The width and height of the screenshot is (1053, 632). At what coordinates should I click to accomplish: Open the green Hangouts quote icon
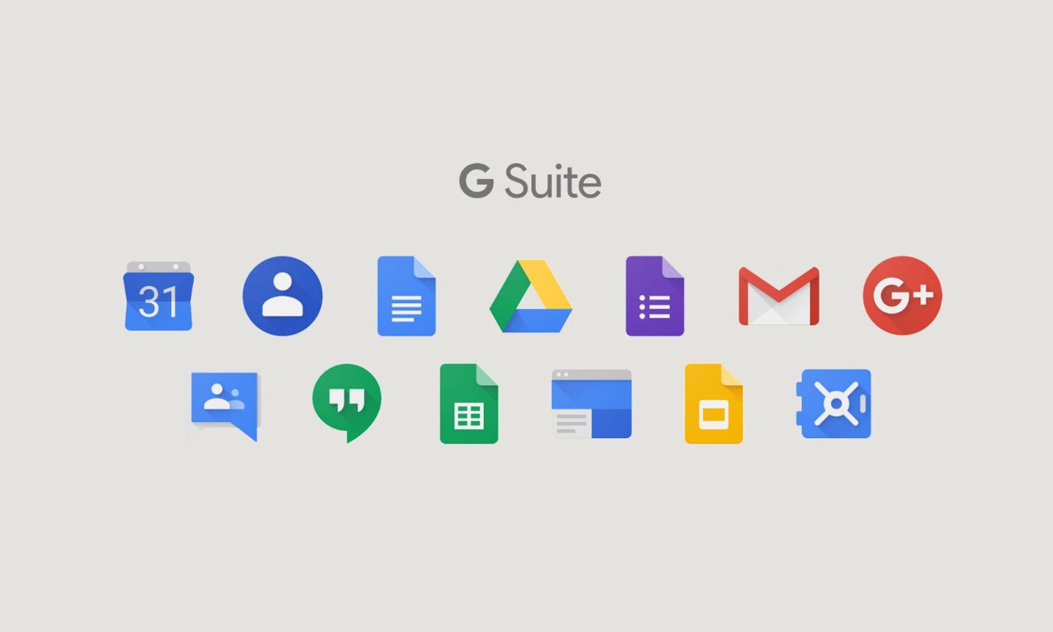[346, 403]
